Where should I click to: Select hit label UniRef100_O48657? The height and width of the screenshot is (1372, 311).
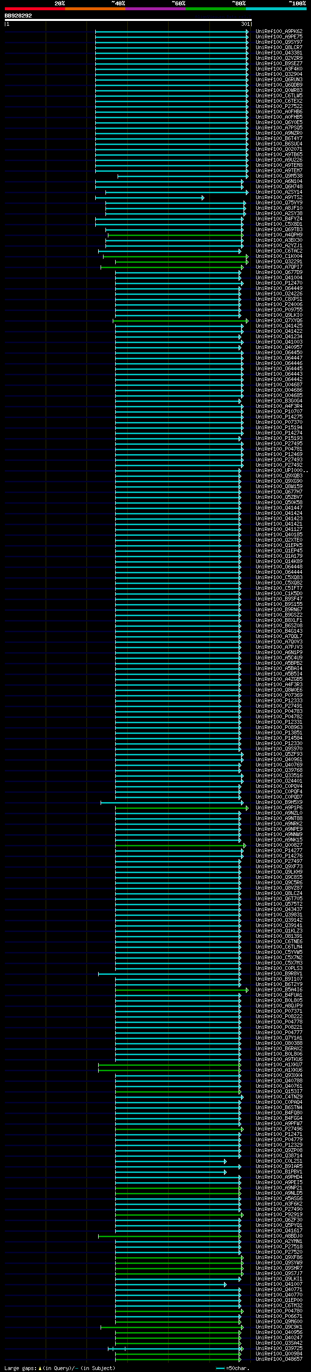pyautogui.click(x=279, y=1359)
